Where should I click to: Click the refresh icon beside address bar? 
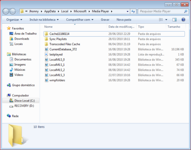point(133,11)
